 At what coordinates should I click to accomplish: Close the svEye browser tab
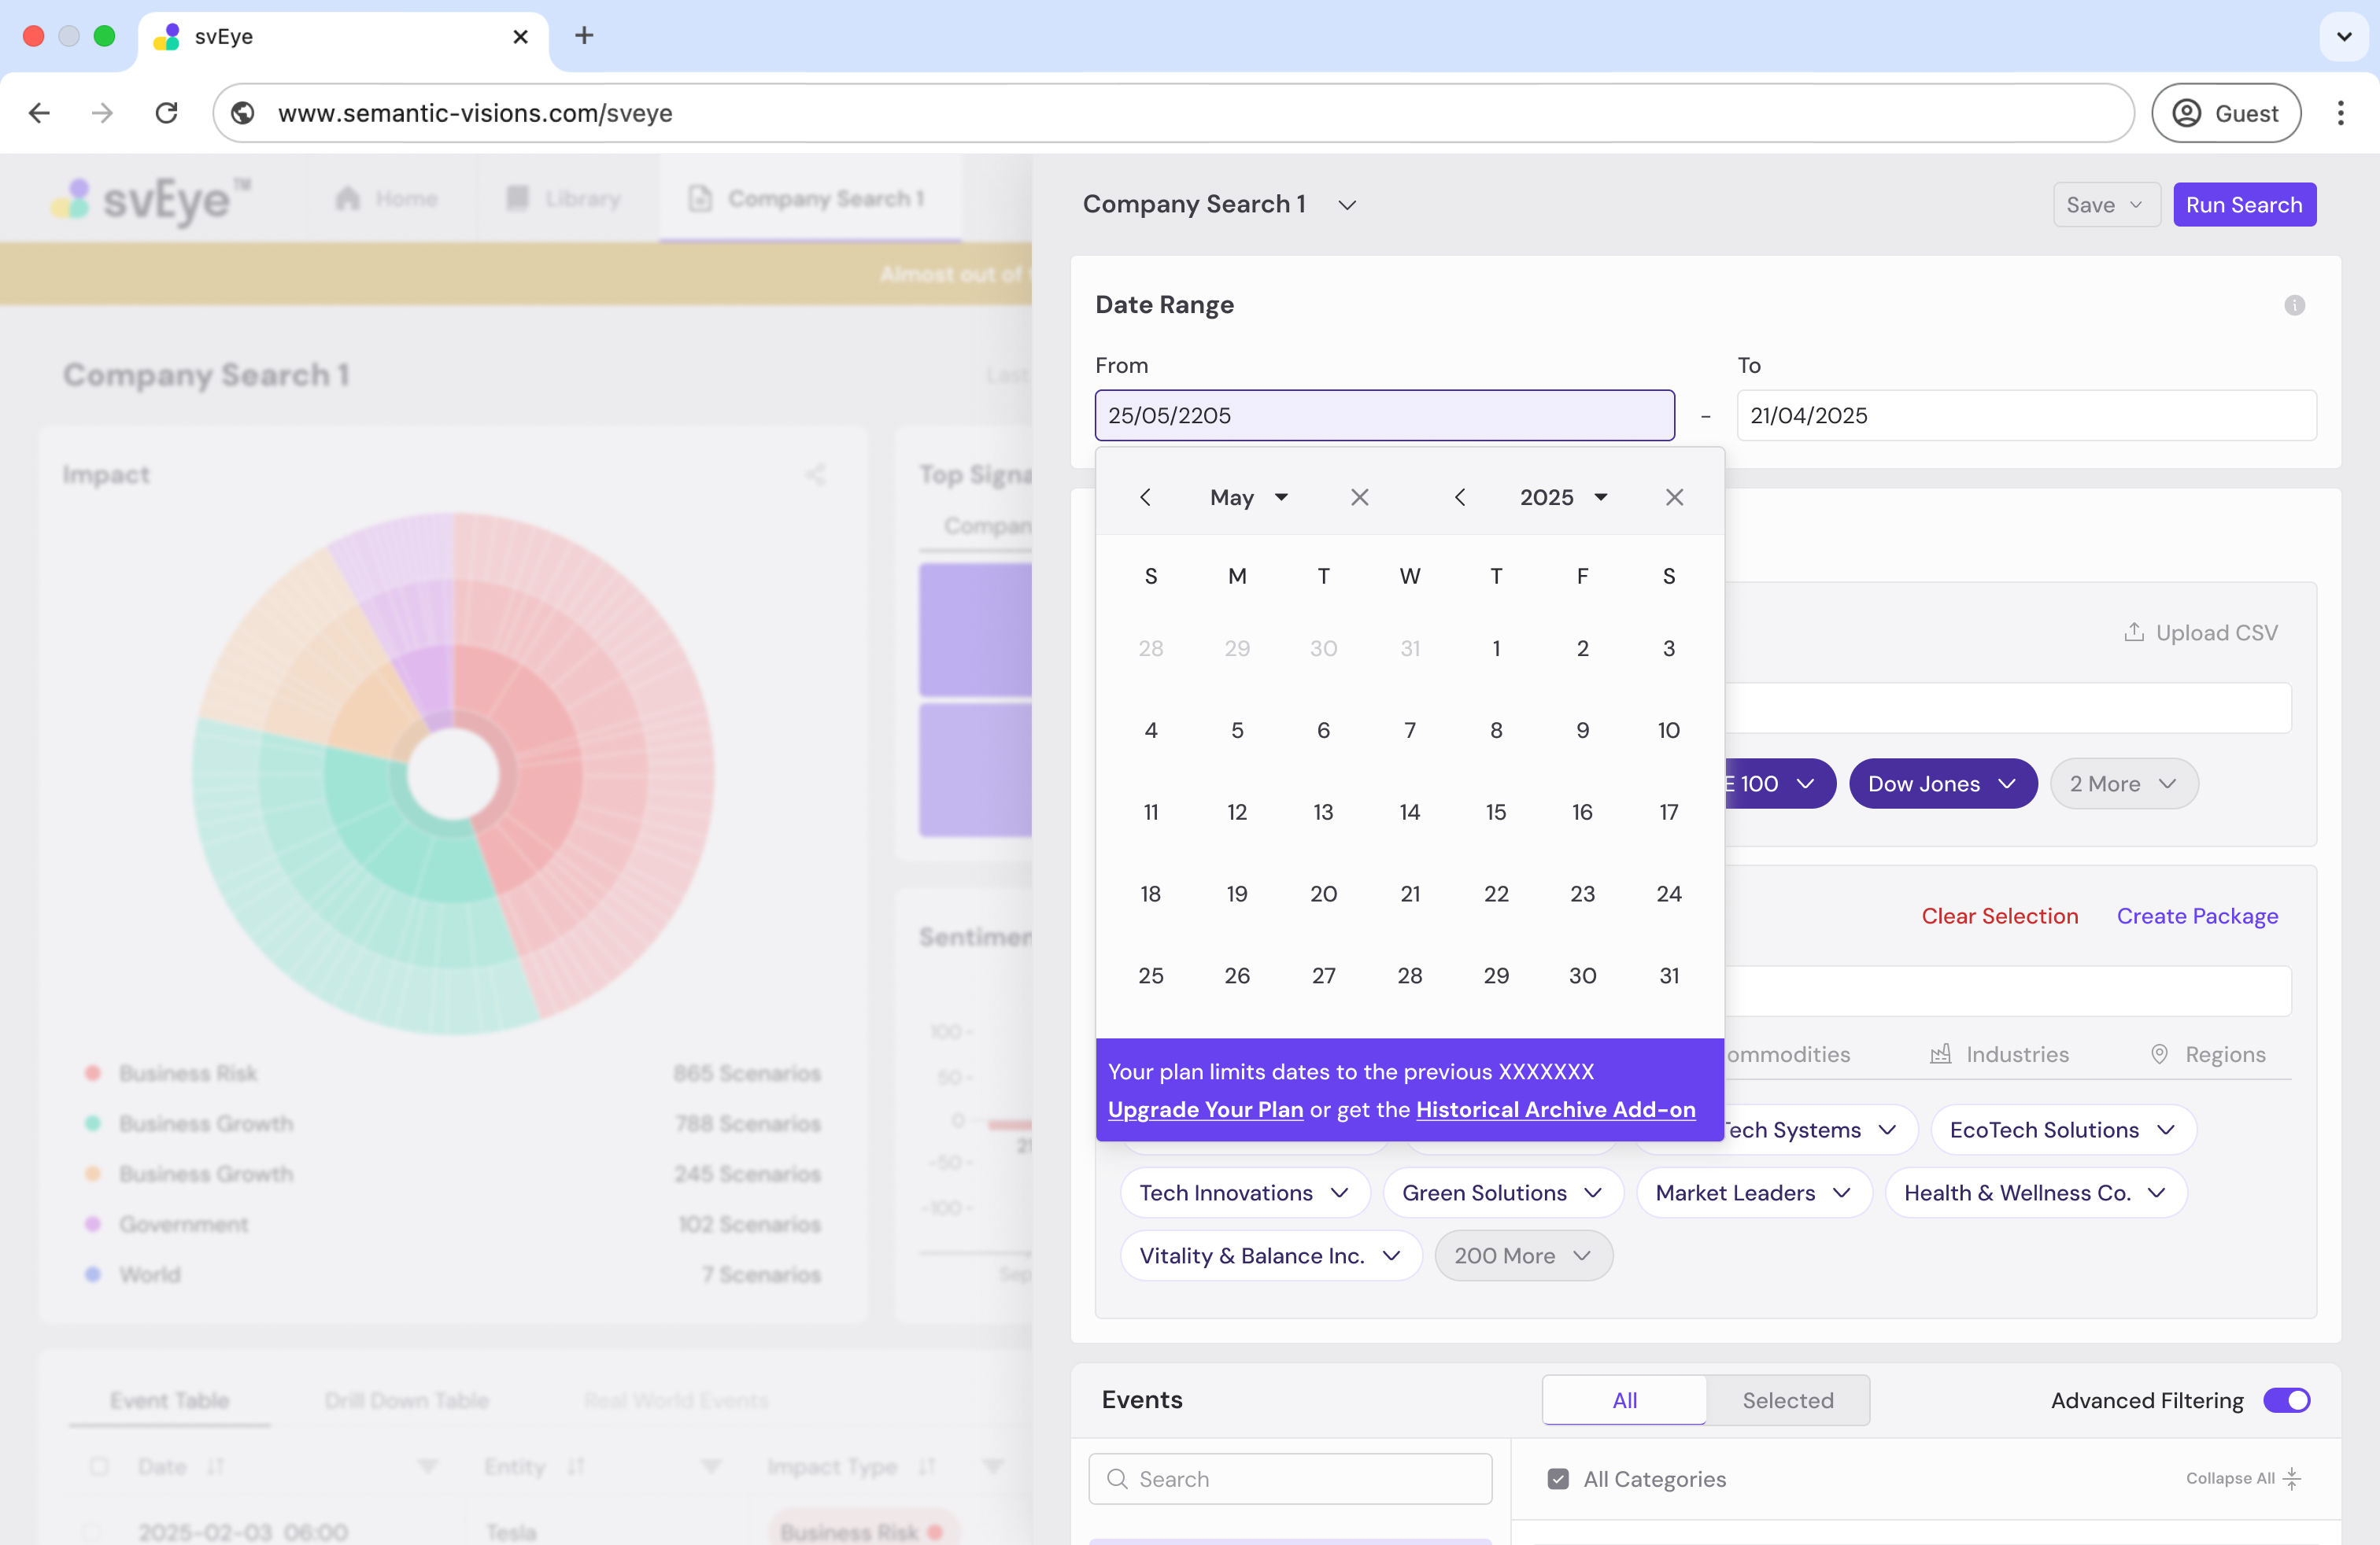pyautogui.click(x=520, y=37)
